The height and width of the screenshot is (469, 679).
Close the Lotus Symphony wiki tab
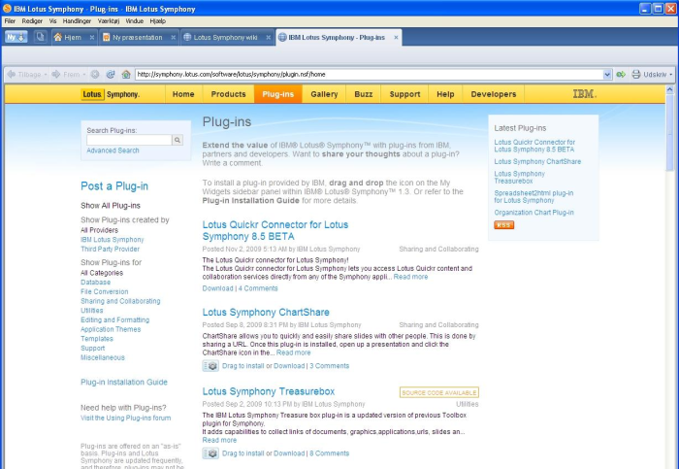(x=268, y=38)
